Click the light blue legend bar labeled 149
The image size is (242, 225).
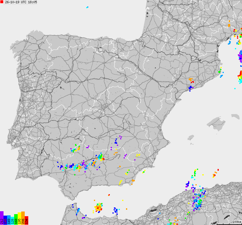pyautogui.click(x=9, y=220)
